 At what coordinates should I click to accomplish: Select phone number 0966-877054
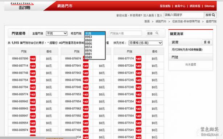pos(73,101)
